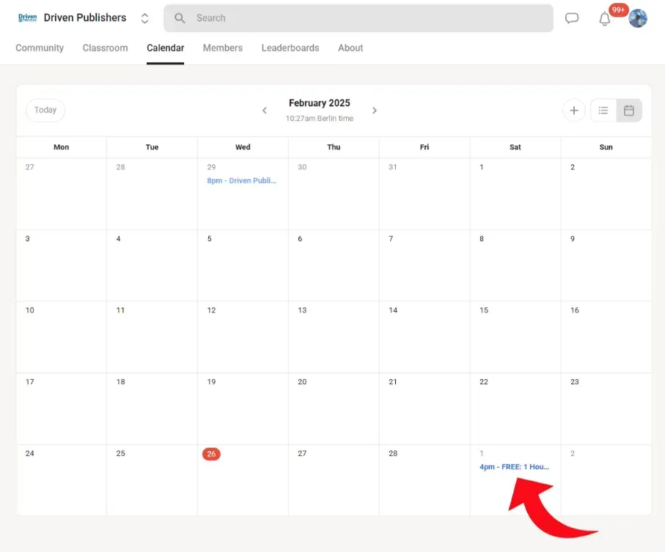Click the search magnifier icon
Viewport: 665px width, 552px height.
(180, 18)
